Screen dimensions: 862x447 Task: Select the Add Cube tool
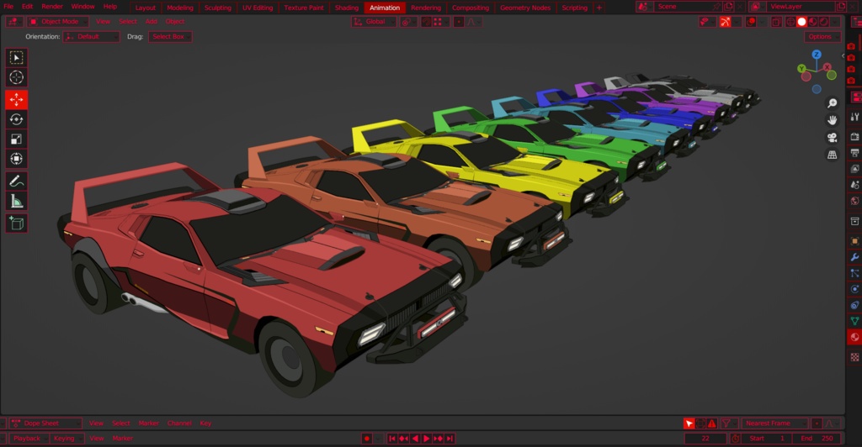coord(17,223)
